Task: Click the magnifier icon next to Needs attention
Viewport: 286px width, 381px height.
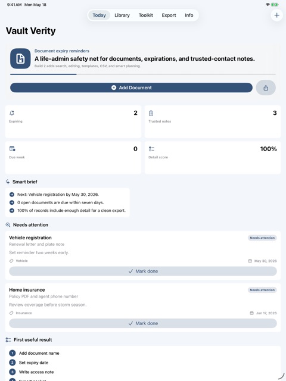Action: (8, 225)
